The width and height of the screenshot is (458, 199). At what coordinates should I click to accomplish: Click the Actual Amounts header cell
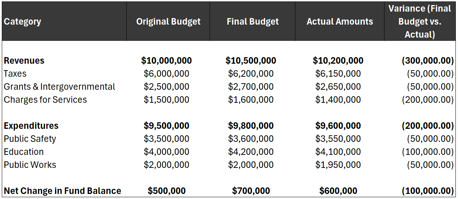click(340, 22)
